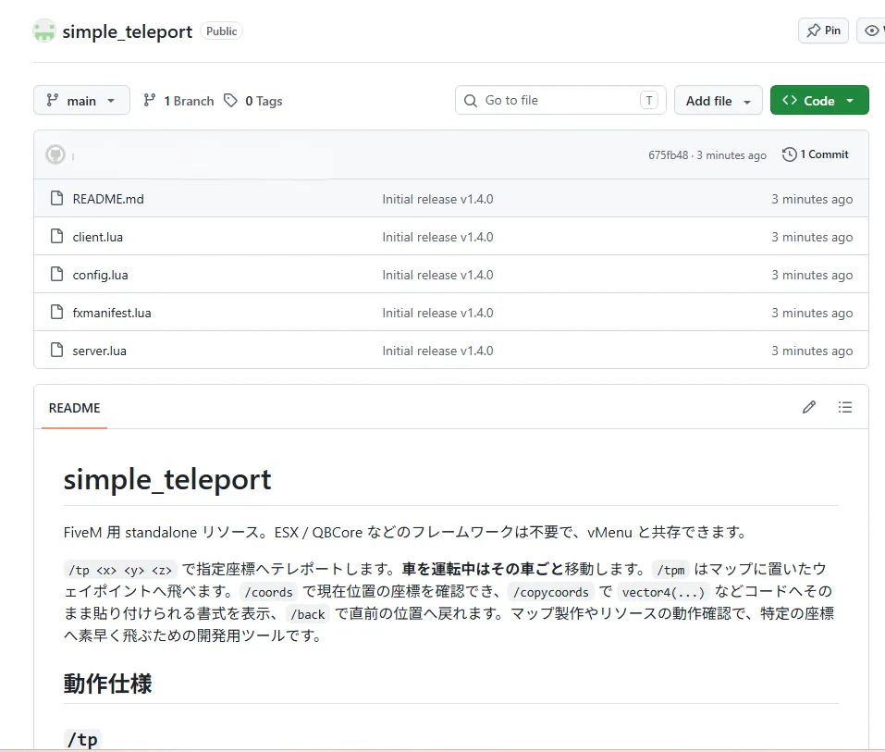Open the client.lua file
The height and width of the screenshot is (752, 885).
point(98,237)
